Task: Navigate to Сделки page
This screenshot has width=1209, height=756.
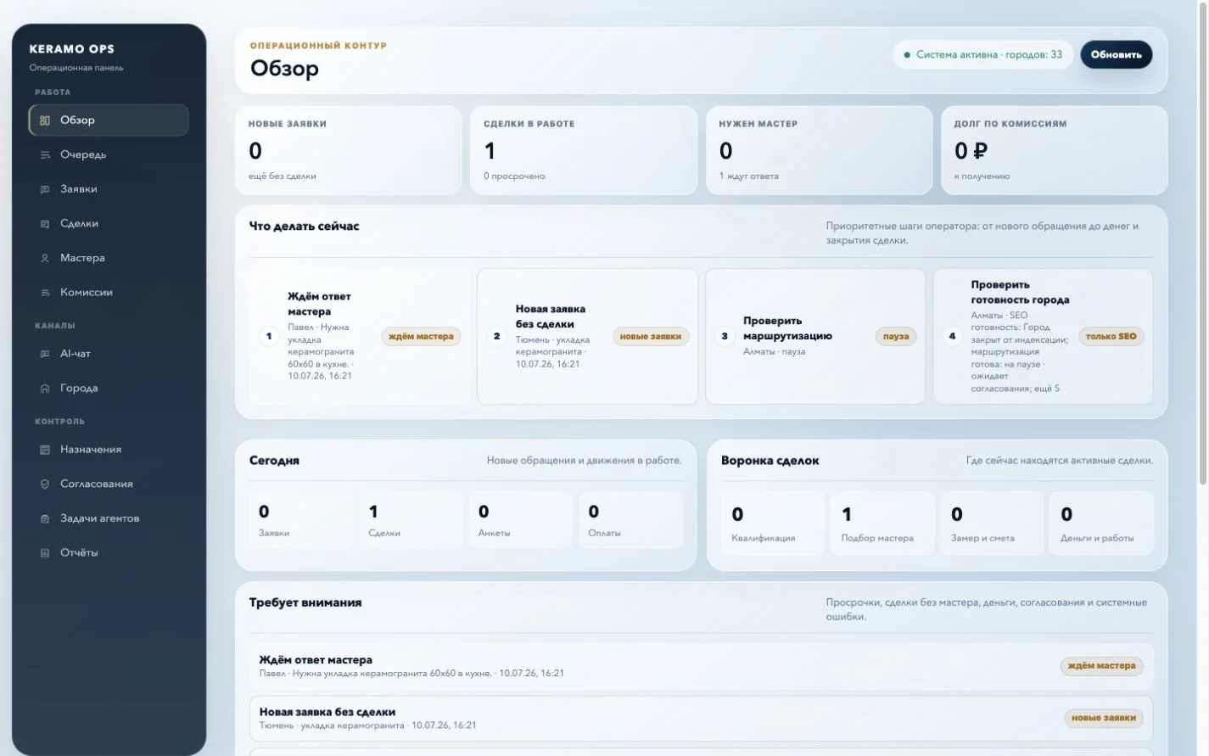Action: click(x=109, y=223)
